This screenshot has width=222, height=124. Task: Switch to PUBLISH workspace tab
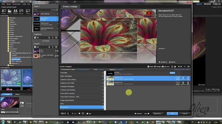(216, 4)
